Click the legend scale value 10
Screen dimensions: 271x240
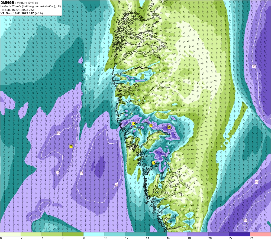(106, 238)
